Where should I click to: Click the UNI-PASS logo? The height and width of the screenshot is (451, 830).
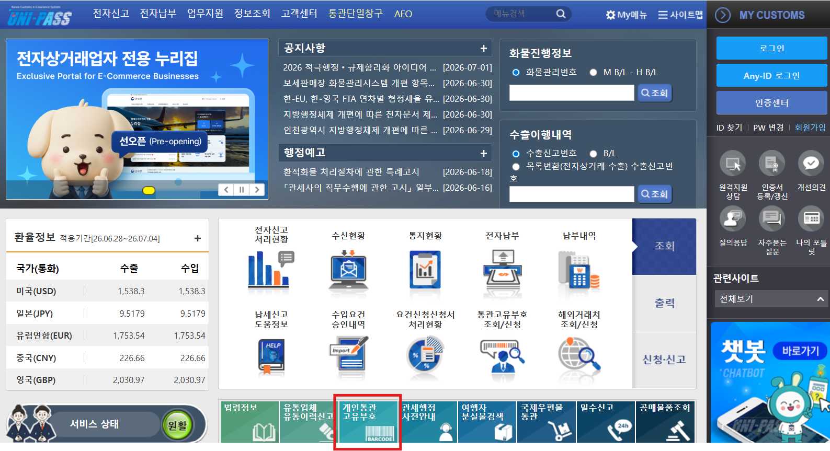point(39,17)
